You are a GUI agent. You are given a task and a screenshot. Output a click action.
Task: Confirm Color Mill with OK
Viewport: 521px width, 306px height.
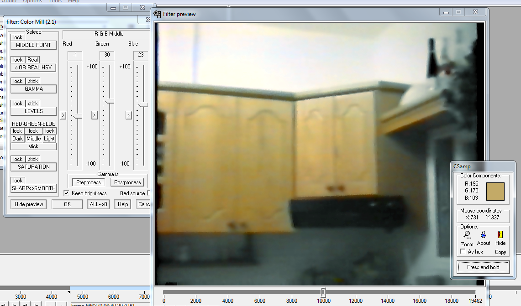pos(68,204)
